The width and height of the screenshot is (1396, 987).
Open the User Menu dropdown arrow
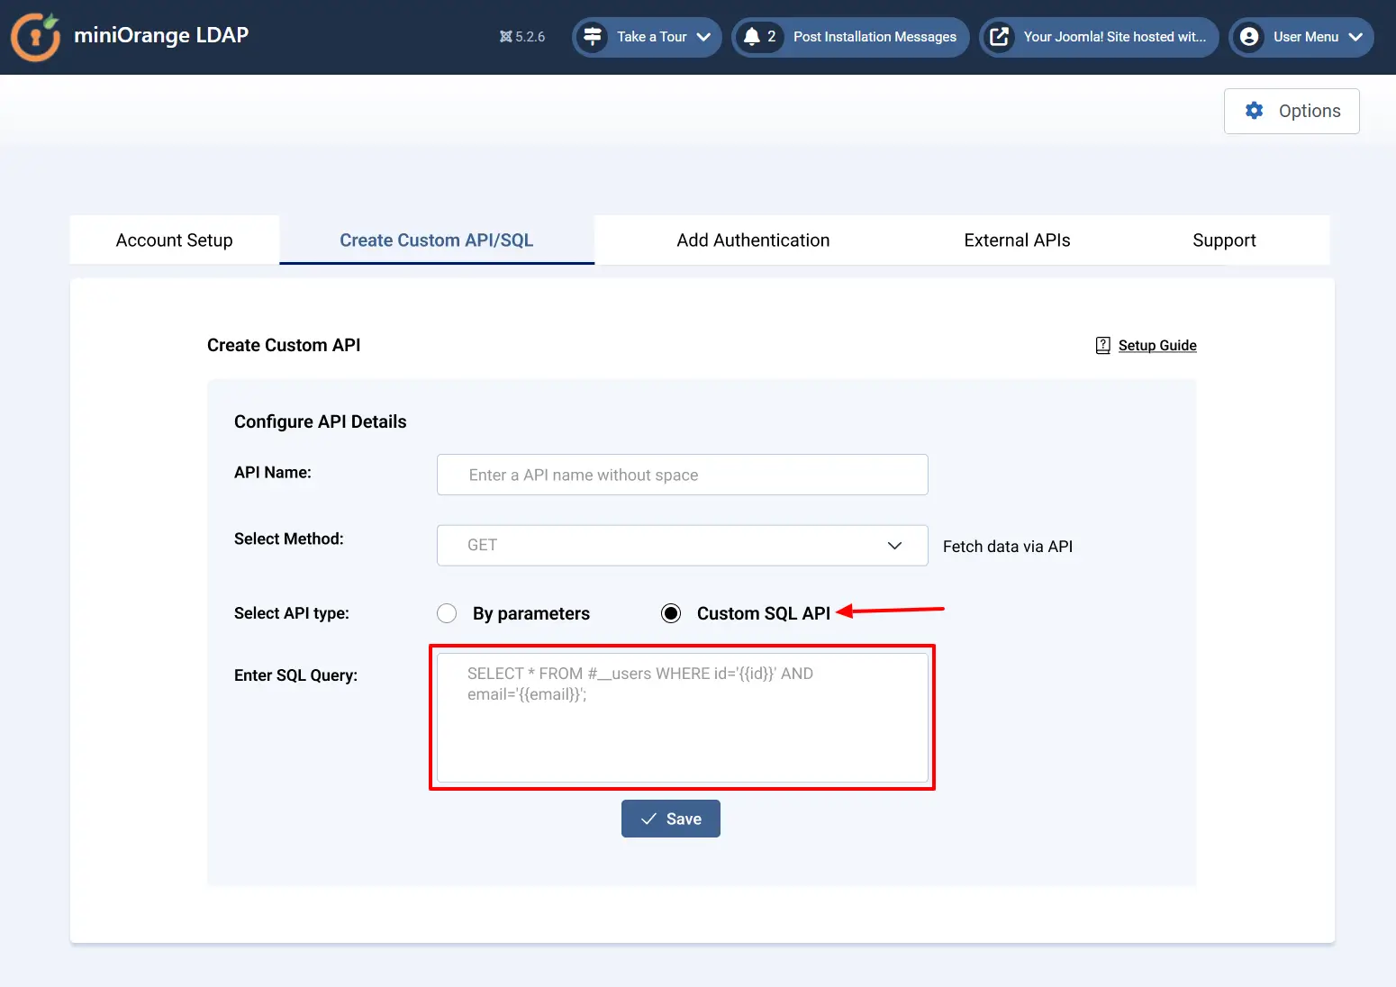1355,37
